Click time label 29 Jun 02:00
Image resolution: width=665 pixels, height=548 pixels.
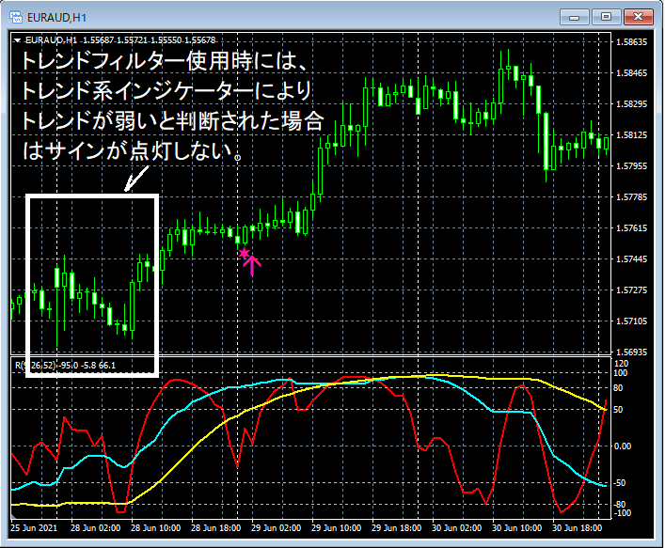pyautogui.click(x=277, y=528)
